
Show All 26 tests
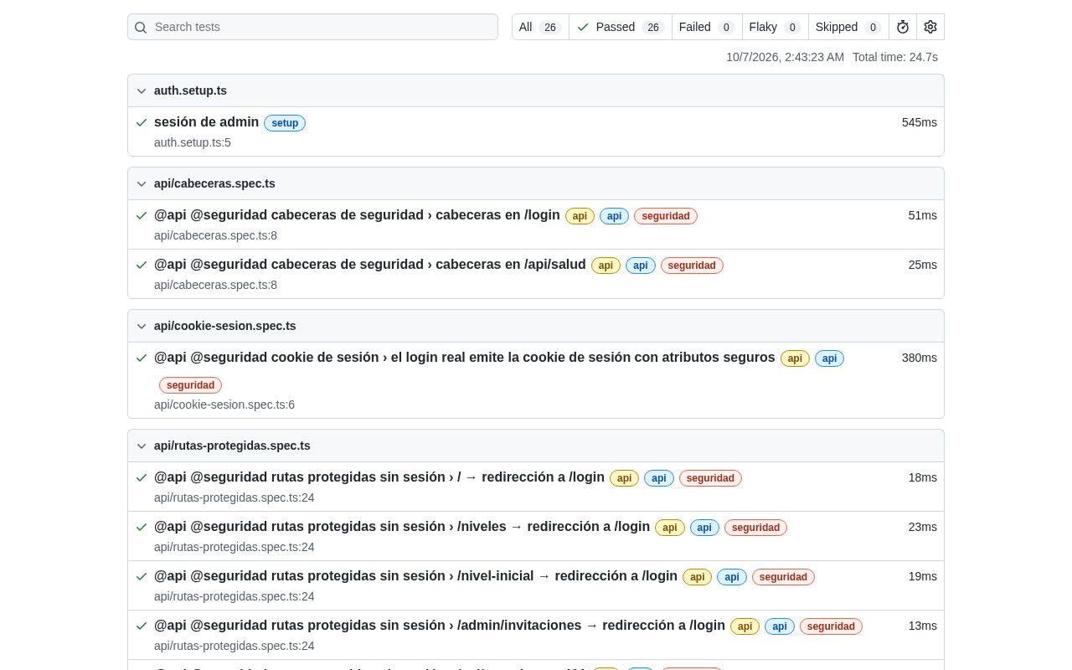coord(540,27)
